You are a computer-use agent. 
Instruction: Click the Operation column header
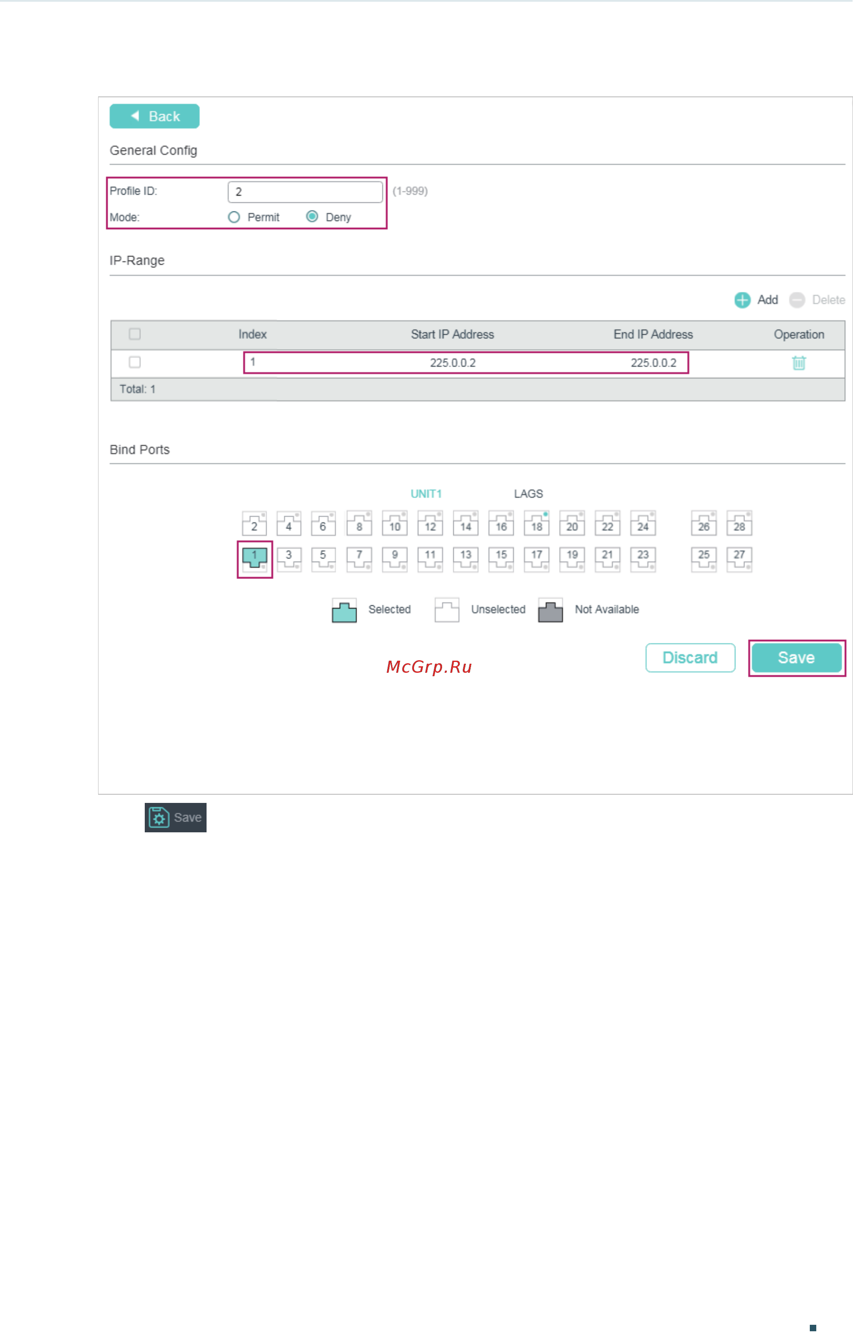tap(799, 335)
